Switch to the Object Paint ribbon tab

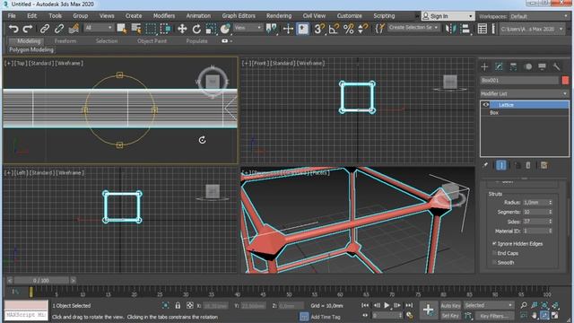coord(152,41)
